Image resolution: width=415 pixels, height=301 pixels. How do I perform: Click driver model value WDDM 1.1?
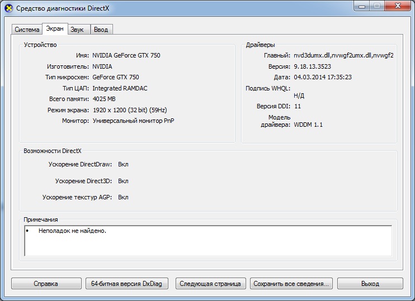click(x=308, y=125)
